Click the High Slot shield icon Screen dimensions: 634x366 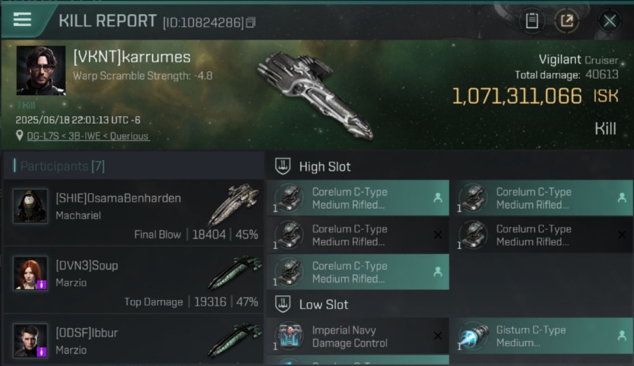[283, 166]
